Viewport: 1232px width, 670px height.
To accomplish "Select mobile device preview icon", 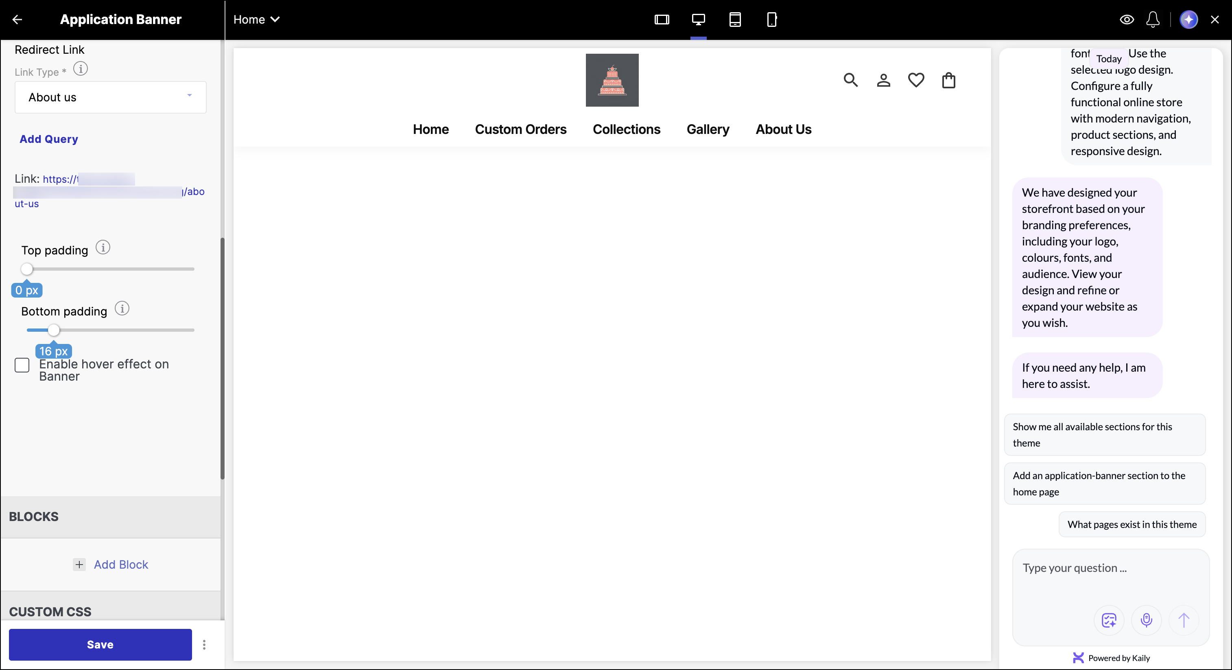I will tap(771, 20).
